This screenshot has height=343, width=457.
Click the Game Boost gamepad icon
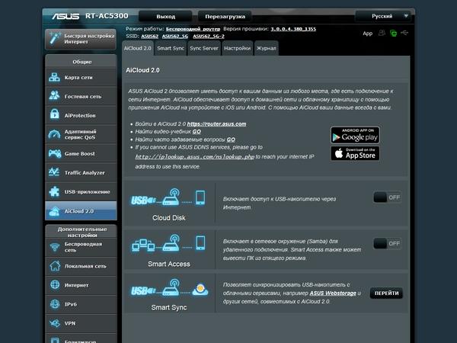[x=55, y=153]
